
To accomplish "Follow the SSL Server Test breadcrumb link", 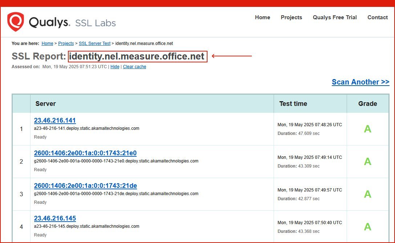I will [x=95, y=43].
